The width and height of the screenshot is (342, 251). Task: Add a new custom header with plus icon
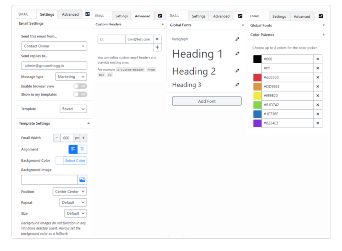[x=157, y=47]
